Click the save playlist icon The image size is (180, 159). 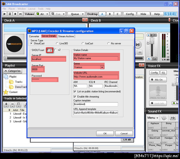click(19, 104)
